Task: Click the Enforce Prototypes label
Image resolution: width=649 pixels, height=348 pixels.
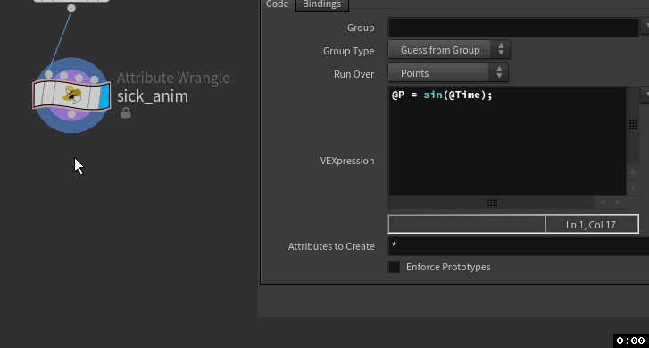Action: pyautogui.click(x=448, y=267)
